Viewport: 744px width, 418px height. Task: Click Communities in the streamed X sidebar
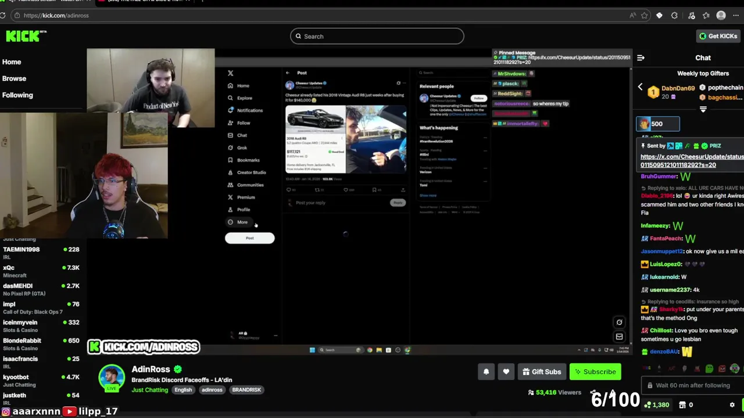click(x=245, y=185)
